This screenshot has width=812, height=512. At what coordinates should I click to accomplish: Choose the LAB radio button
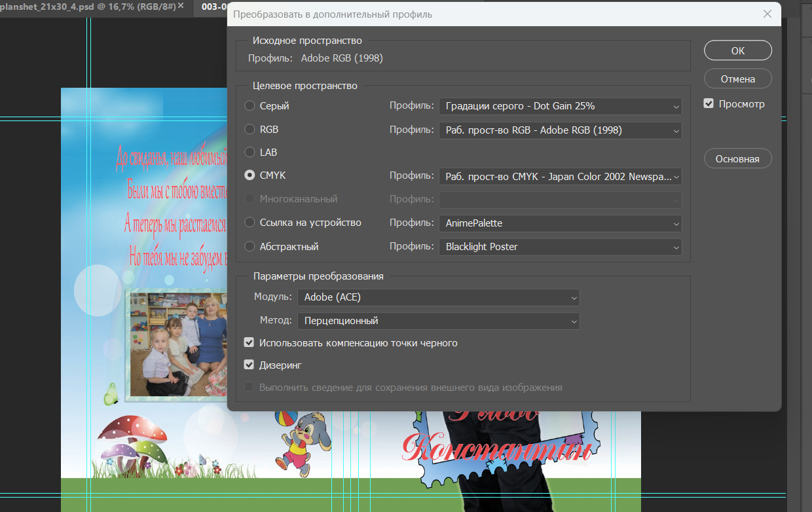click(x=249, y=152)
